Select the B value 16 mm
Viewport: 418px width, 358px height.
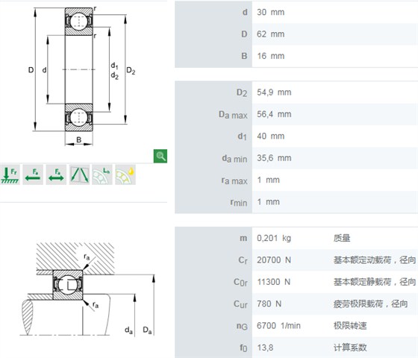coord(270,56)
